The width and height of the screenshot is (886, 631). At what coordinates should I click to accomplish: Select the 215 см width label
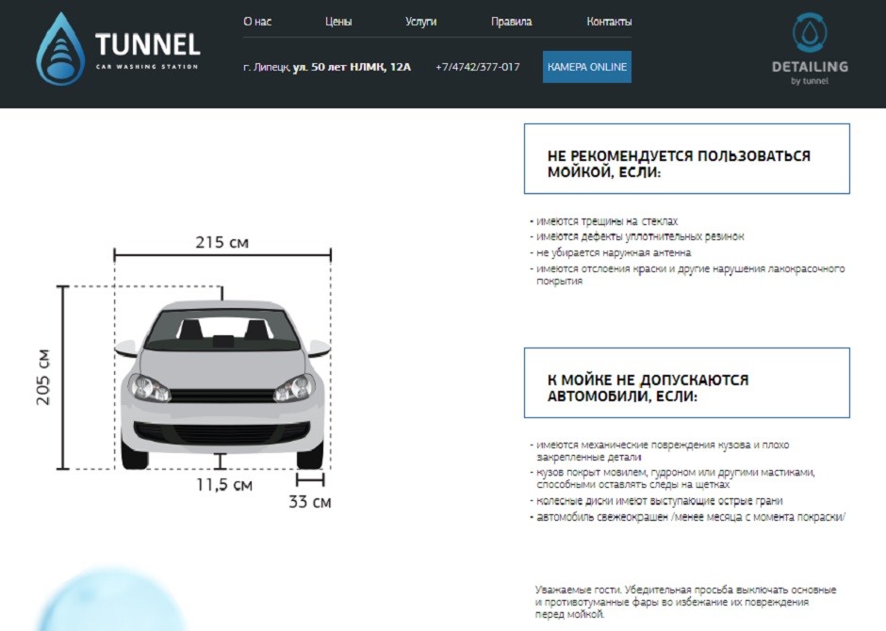(222, 242)
